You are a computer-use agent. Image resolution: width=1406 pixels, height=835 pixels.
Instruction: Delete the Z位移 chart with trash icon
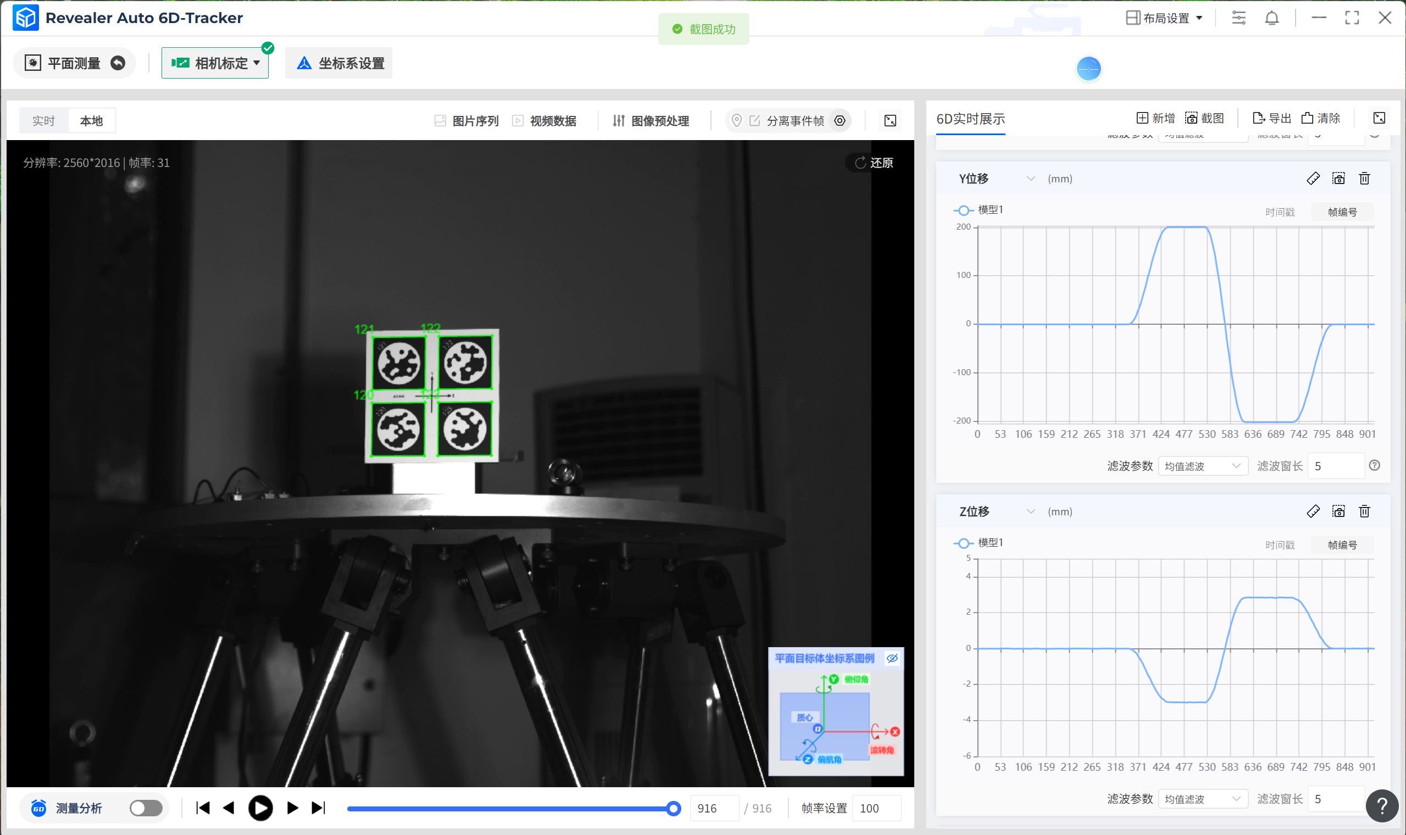pos(1364,511)
